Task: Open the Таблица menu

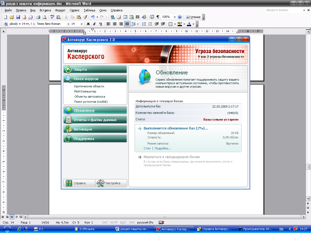Action: tap(89, 10)
